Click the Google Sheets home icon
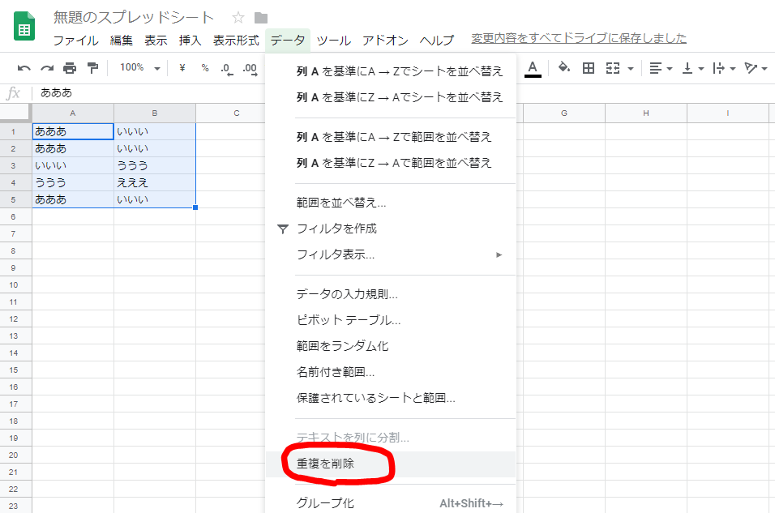The image size is (775, 513). point(24,26)
